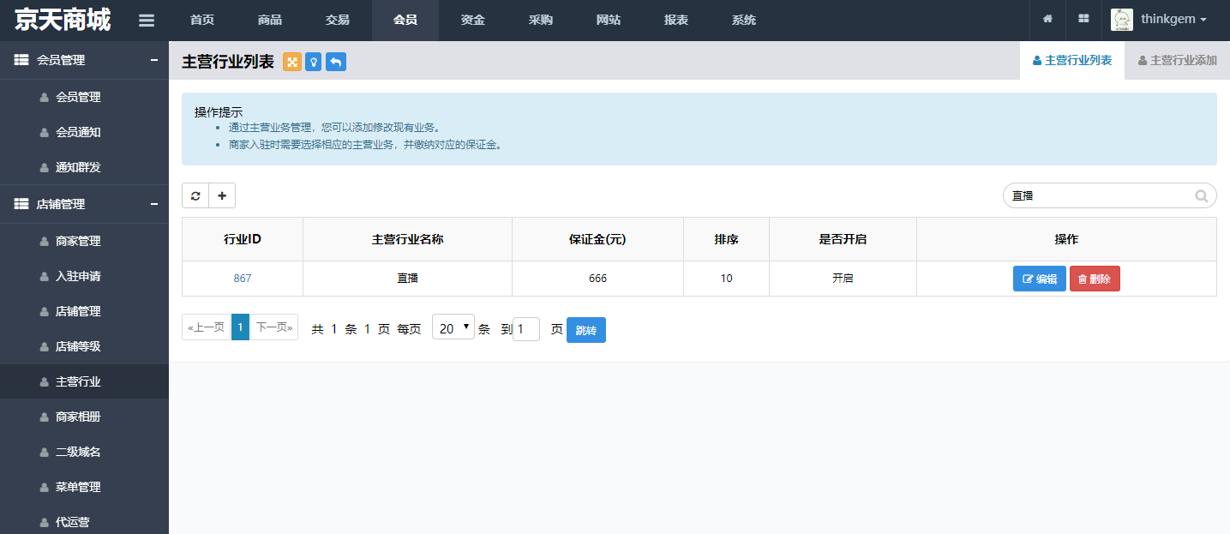Open the 交易 top menu
The image size is (1230, 534).
click(338, 21)
